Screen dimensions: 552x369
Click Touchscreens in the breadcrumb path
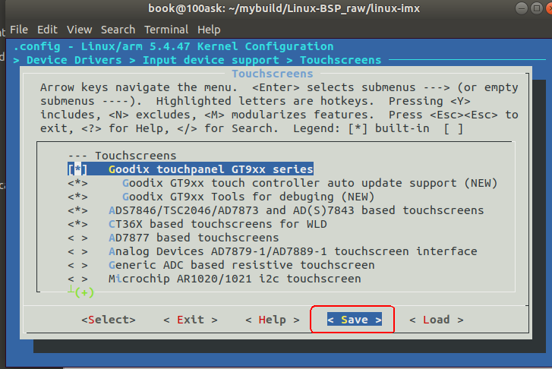tap(340, 60)
